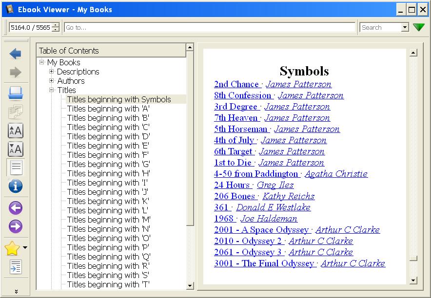Decrease font size with smaller A icon
Screen dimensions: 431x298
16,149
